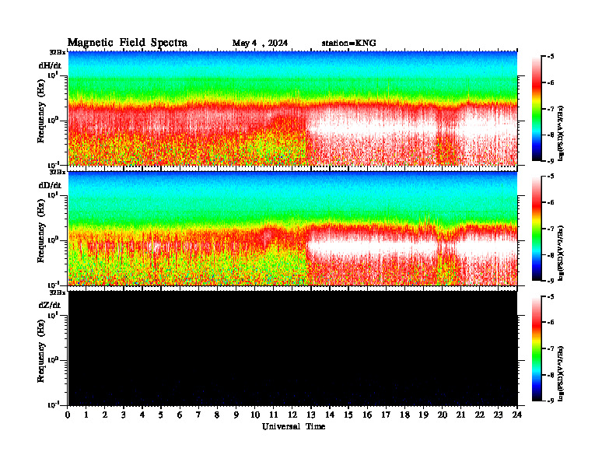
Task: Click the dH/dt spectrogram color bar
Action: coord(536,108)
